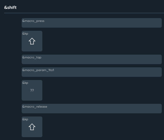Open the key tile following &macro_press
The width and height of the screenshot is (164, 140).
[x=32, y=41]
